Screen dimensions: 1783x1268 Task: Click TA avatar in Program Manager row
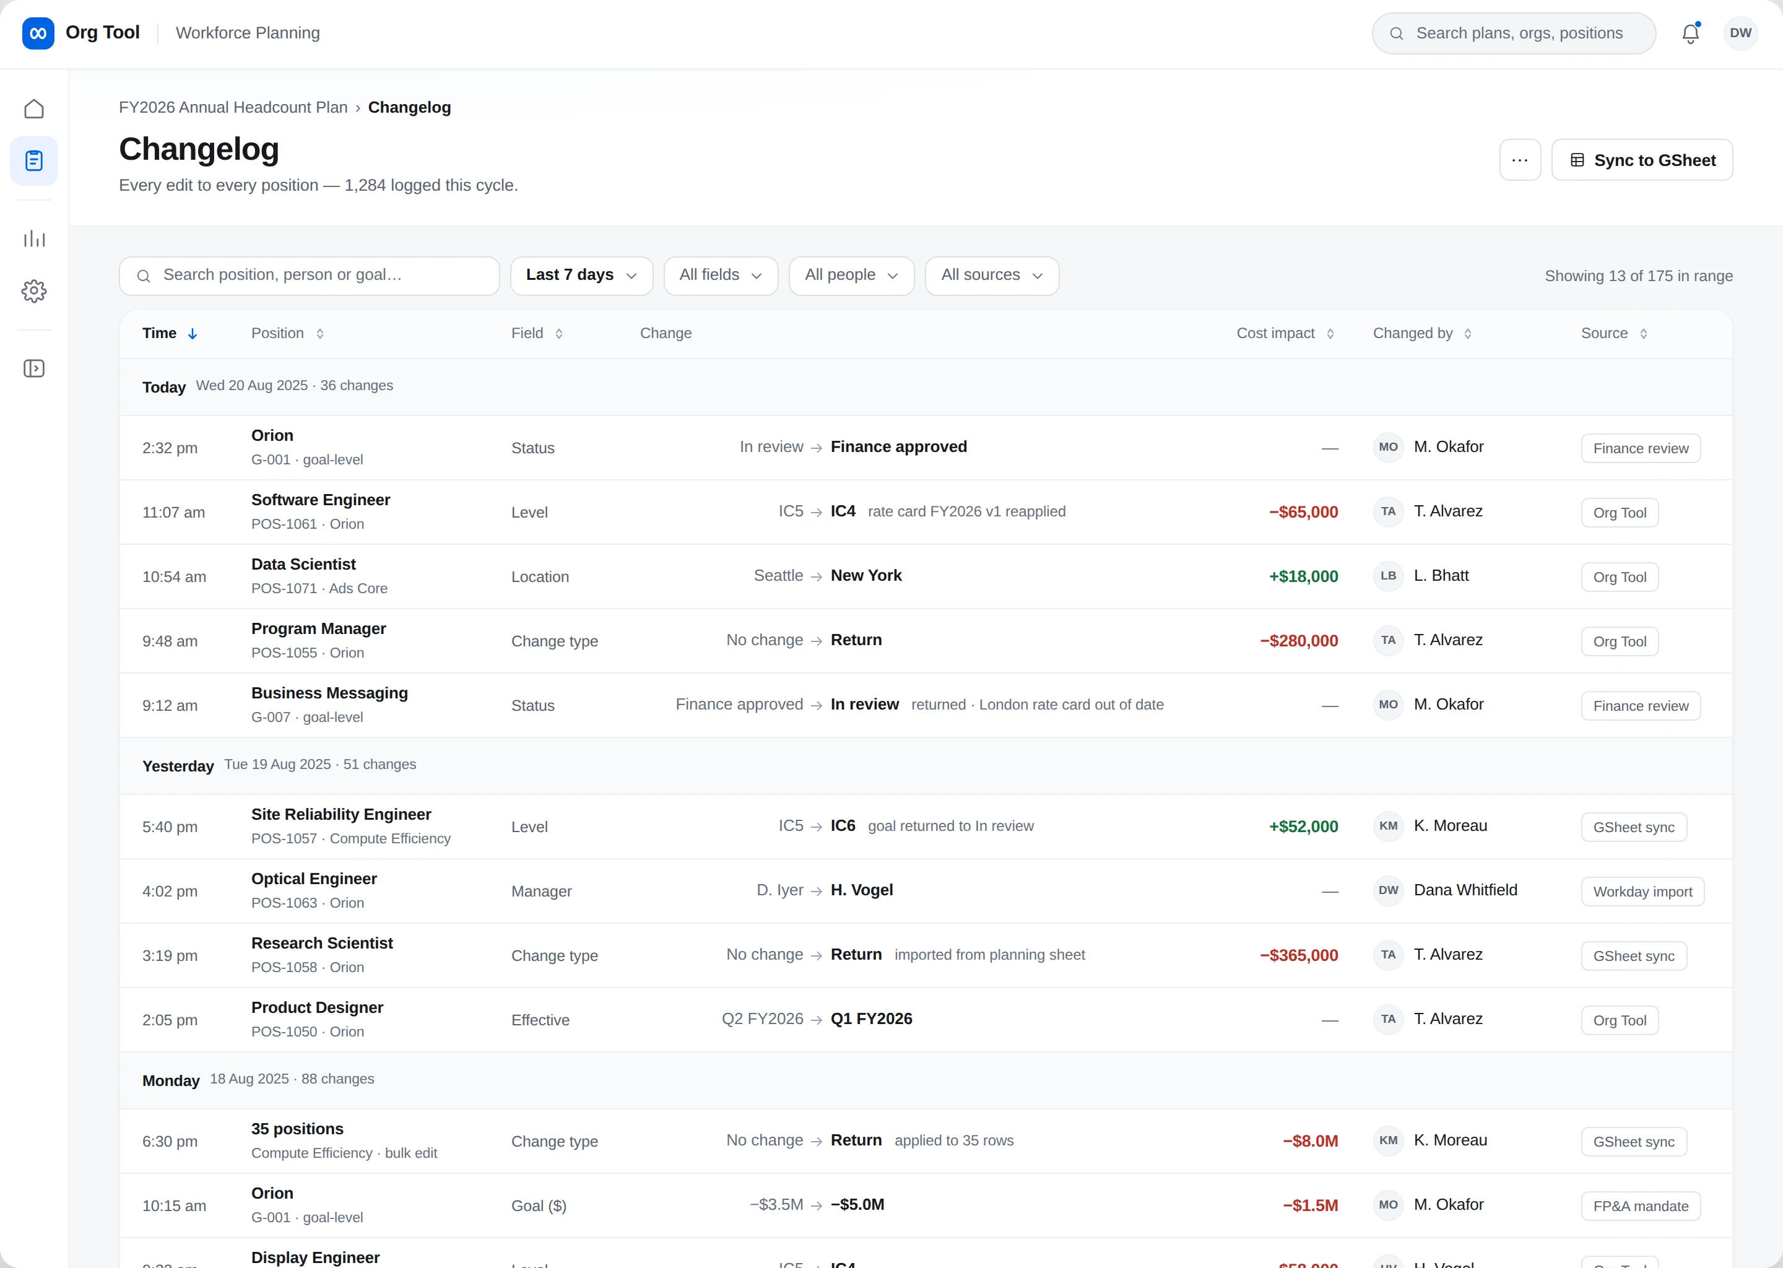(1388, 641)
